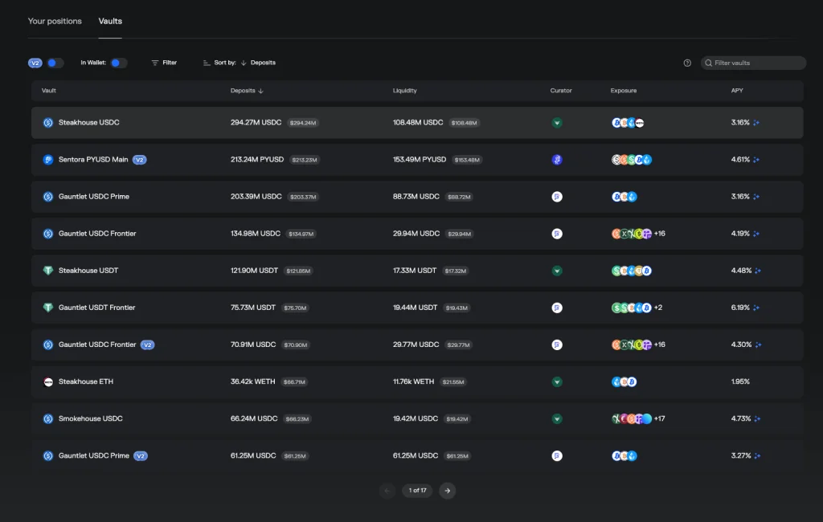This screenshot has width=823, height=522.
Task: Click the APY column header
Action: click(x=737, y=91)
